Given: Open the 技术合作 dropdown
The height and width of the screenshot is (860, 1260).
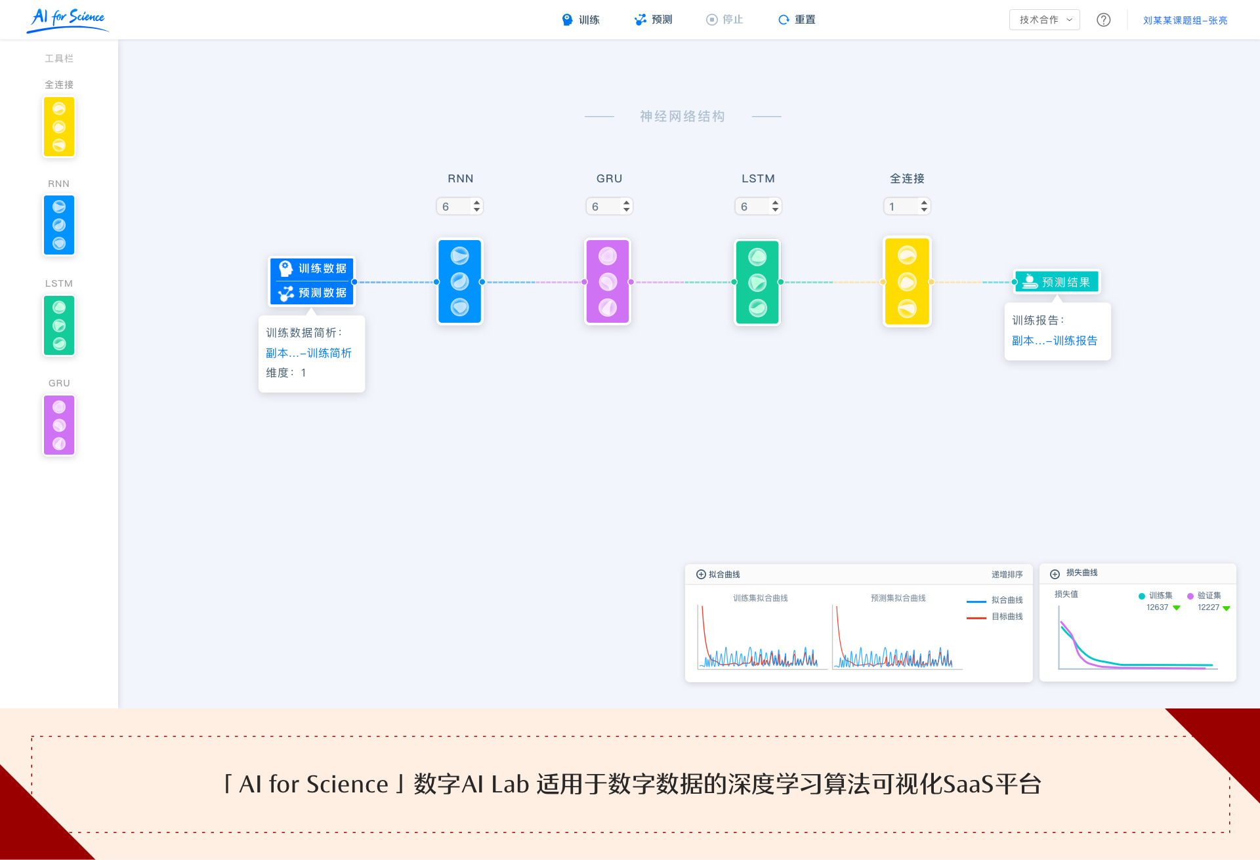Looking at the screenshot, I should tap(1045, 20).
